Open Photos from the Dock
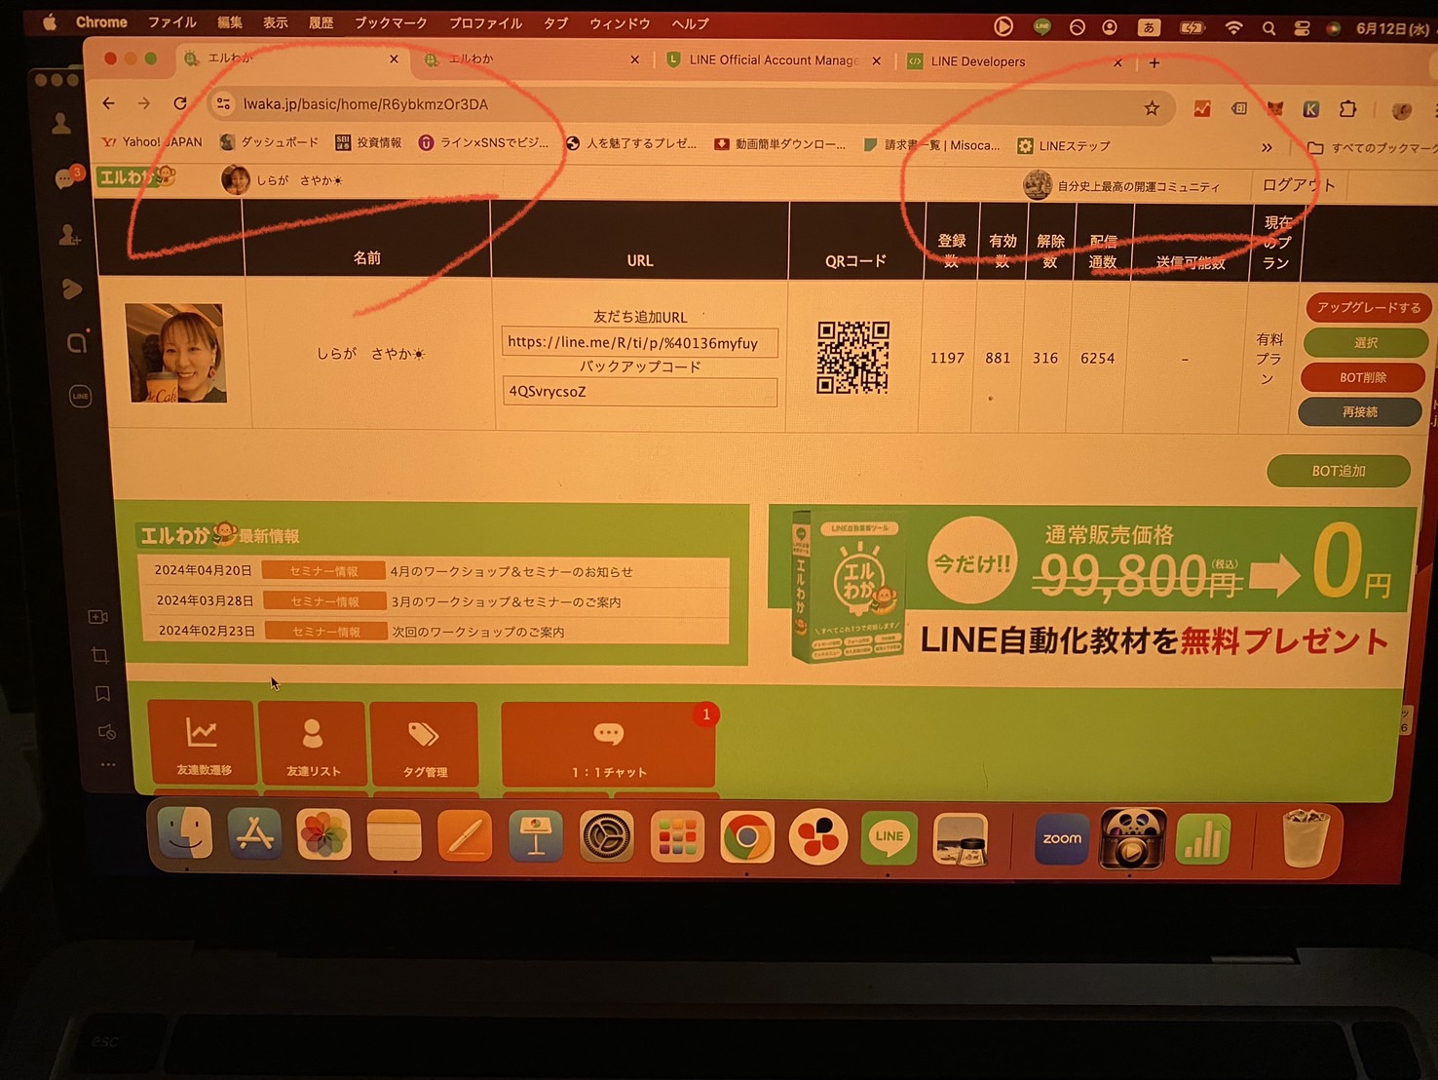The height and width of the screenshot is (1080, 1438). (x=323, y=836)
